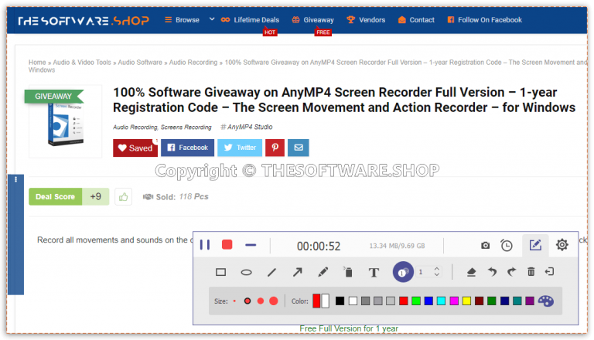Screen dimensions: 594x340
Task: Share on Twitter button
Action: [240, 148]
